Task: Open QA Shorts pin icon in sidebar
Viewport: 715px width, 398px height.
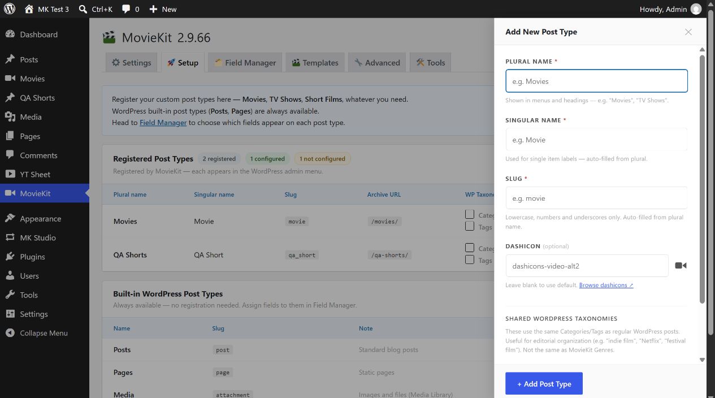Action: click(x=10, y=98)
